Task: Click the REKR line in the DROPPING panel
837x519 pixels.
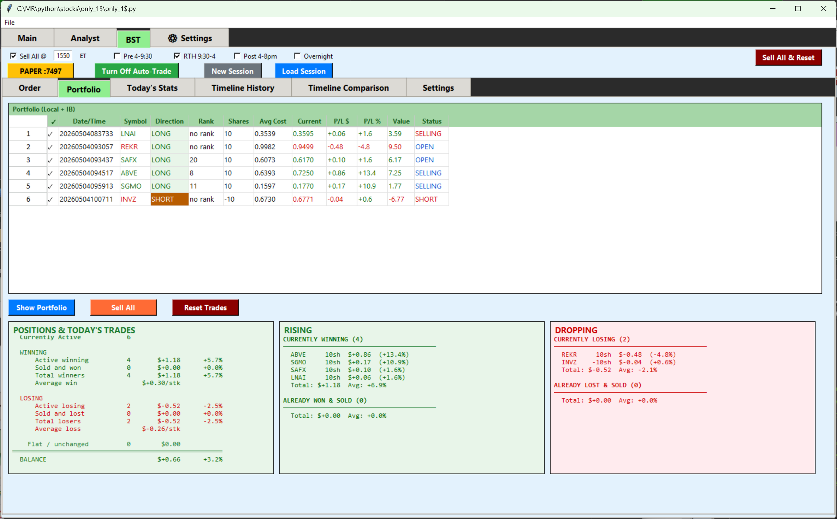Action: tap(619, 354)
